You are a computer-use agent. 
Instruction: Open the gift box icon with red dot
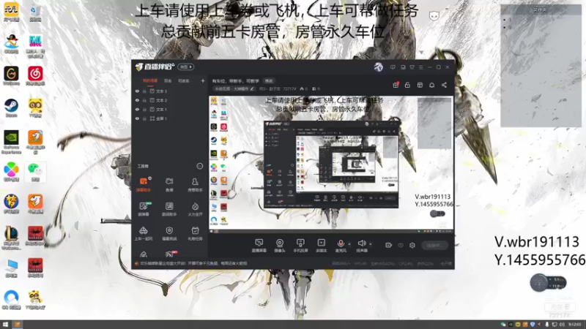[x=396, y=85]
